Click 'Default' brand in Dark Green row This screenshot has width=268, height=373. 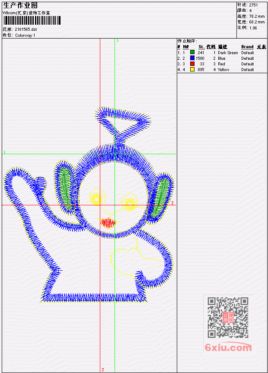pos(248,52)
